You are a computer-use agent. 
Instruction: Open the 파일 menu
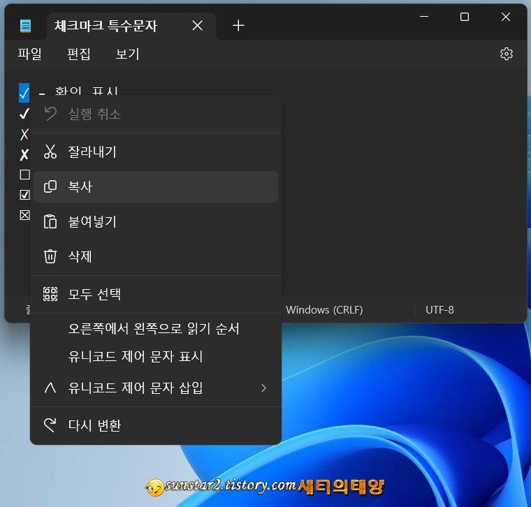click(30, 54)
